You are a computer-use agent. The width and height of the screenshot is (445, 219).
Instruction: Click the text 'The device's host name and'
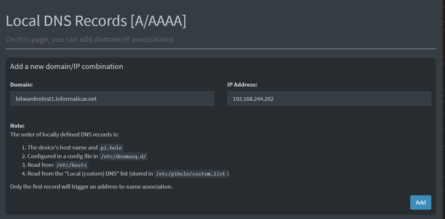63,147
